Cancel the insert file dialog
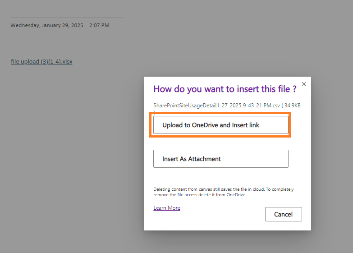Image resolution: width=353 pixels, height=253 pixels. point(283,214)
